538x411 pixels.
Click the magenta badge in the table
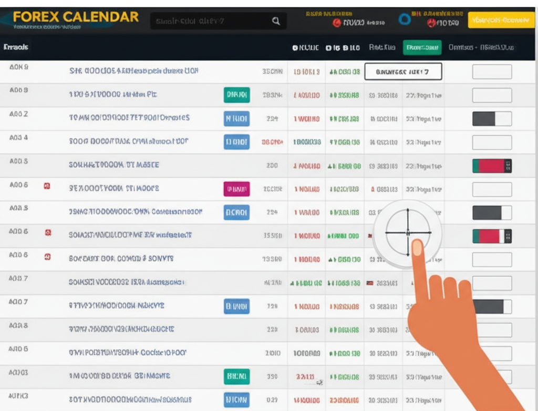(x=236, y=189)
